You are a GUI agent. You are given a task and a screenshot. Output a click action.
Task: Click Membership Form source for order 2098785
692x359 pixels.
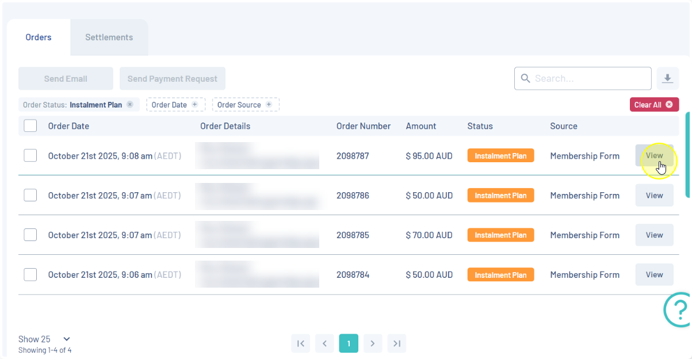click(x=584, y=235)
